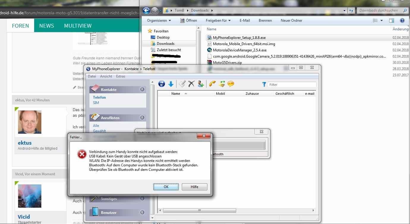This screenshot has width=410, height=224.
Task: Click the orange call handset icon
Action: click(212, 84)
